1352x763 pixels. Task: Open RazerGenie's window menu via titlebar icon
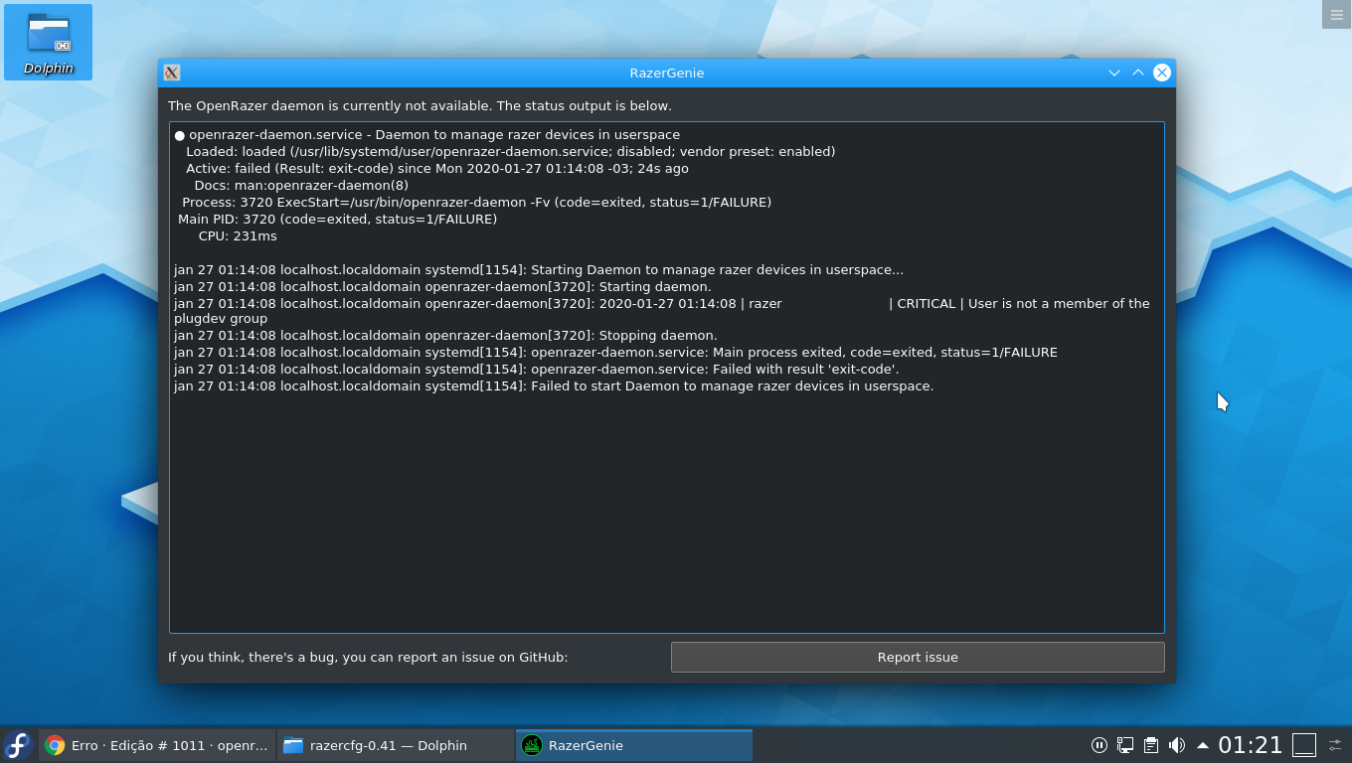[x=173, y=73]
